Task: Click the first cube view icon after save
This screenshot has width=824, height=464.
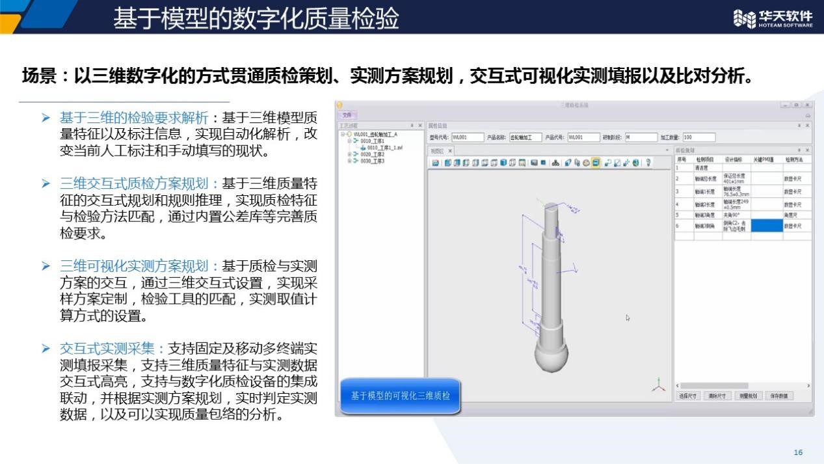Action: pyautogui.click(x=447, y=163)
